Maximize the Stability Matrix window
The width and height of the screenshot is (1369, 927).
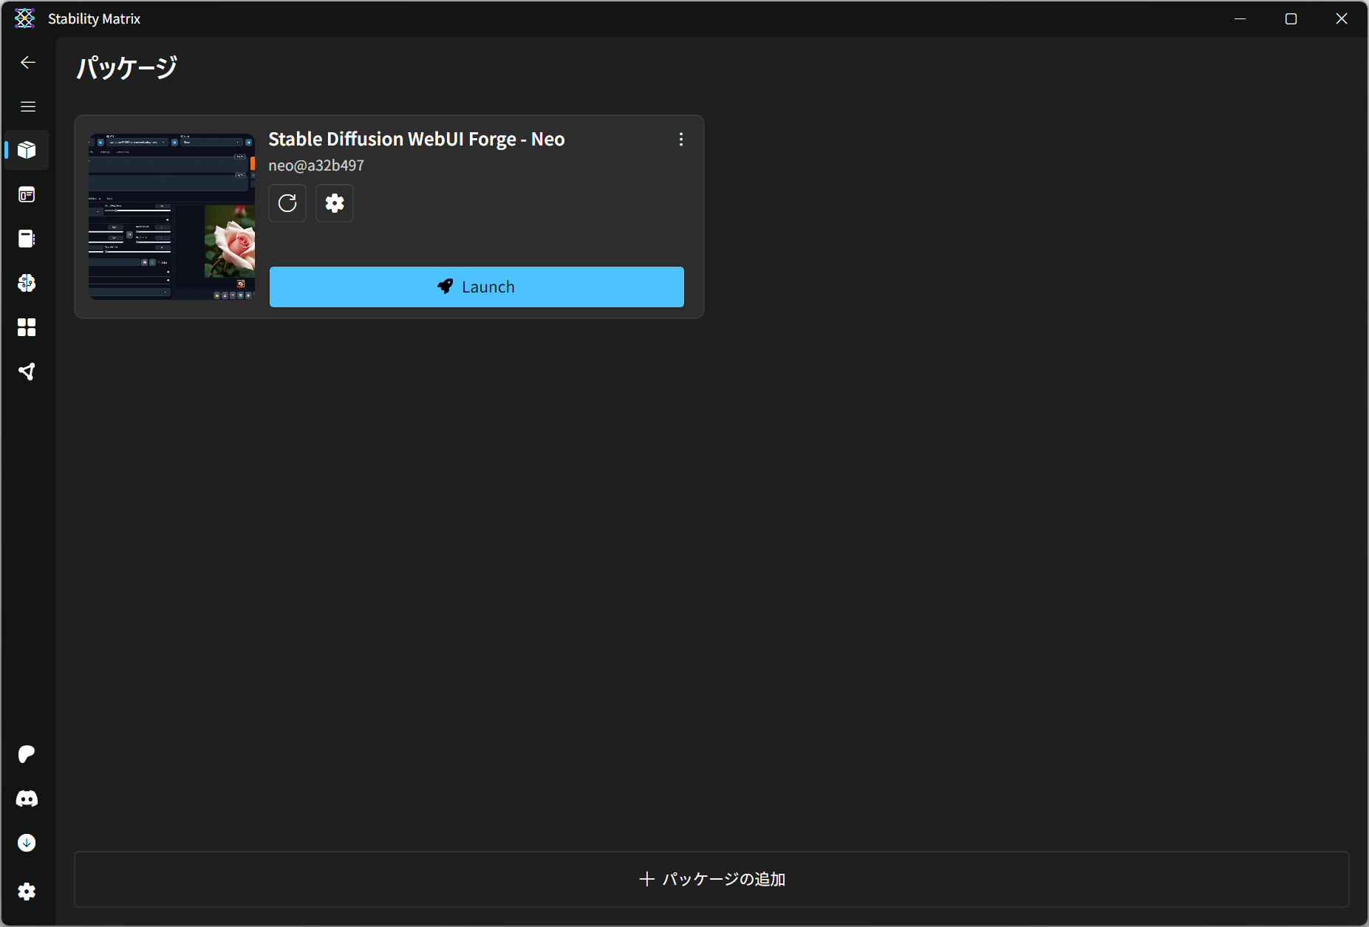click(x=1291, y=19)
